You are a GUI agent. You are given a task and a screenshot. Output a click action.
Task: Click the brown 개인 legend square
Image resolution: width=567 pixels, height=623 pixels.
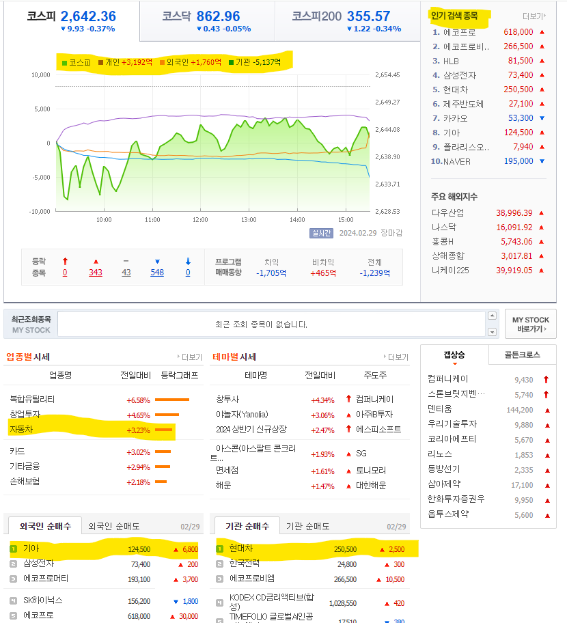100,62
